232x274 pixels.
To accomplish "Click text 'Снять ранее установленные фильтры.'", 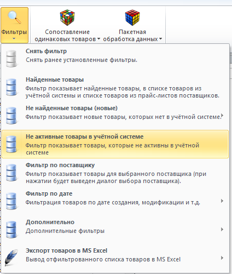I will coord(82,60).
